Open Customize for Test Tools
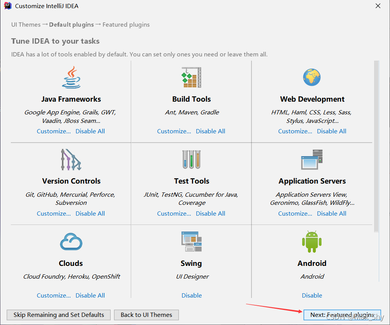This screenshot has height=325, width=390. click(174, 213)
